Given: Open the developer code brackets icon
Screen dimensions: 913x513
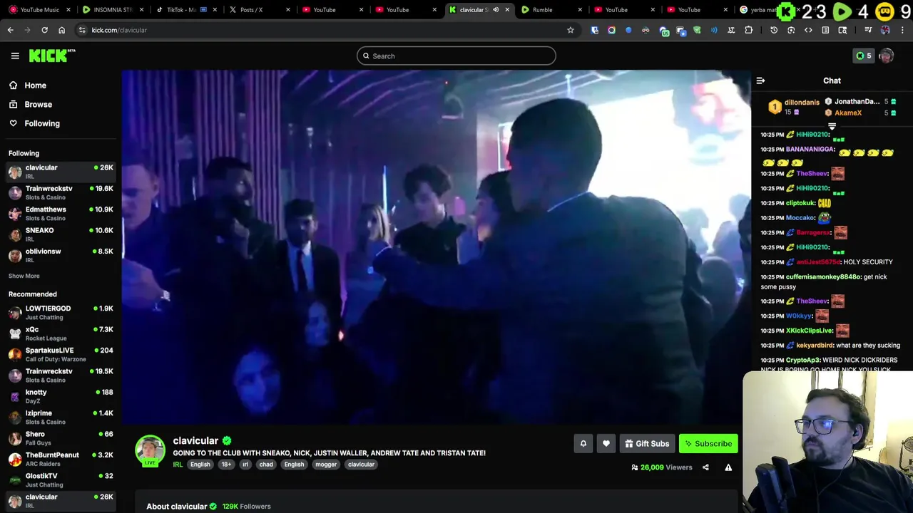Looking at the screenshot, I should click(808, 30).
